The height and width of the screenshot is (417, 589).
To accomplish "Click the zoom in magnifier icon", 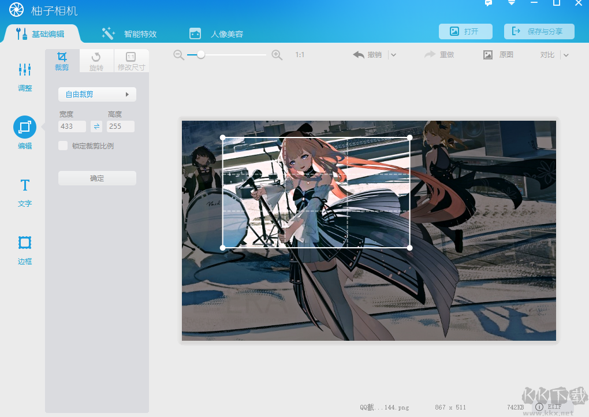I will pyautogui.click(x=277, y=55).
